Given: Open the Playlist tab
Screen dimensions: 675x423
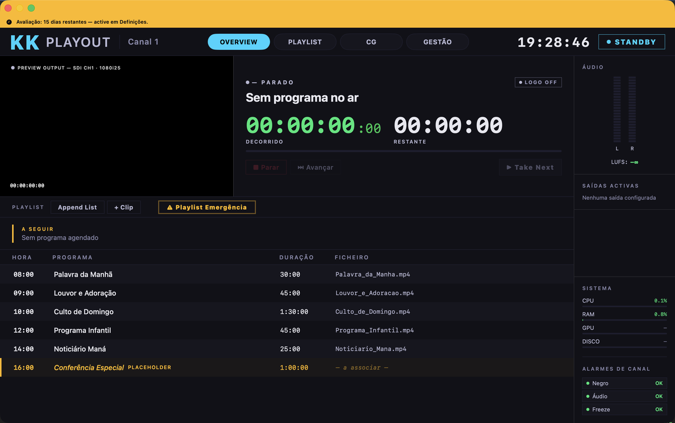Looking at the screenshot, I should (305, 42).
